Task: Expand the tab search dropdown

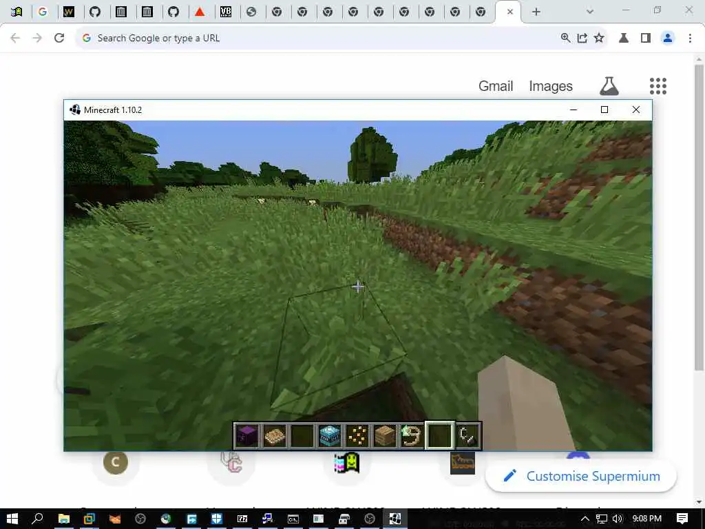Action: (590, 12)
